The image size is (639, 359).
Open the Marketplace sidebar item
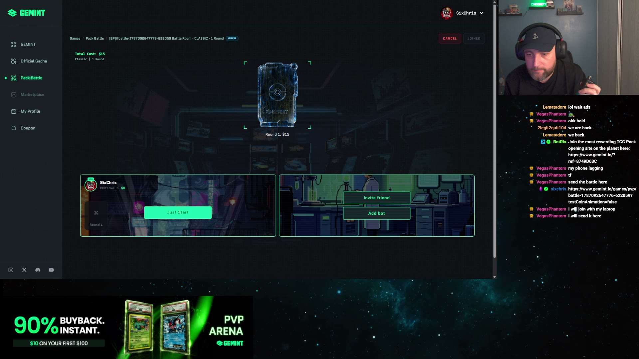click(32, 95)
